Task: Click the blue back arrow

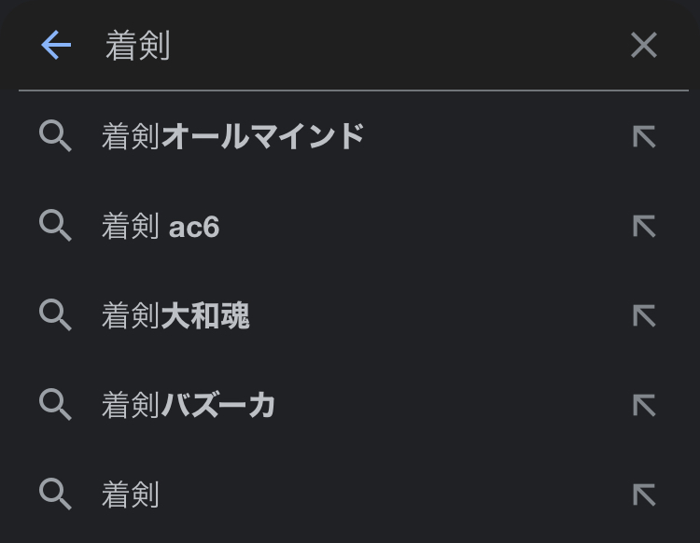Action: [56, 45]
